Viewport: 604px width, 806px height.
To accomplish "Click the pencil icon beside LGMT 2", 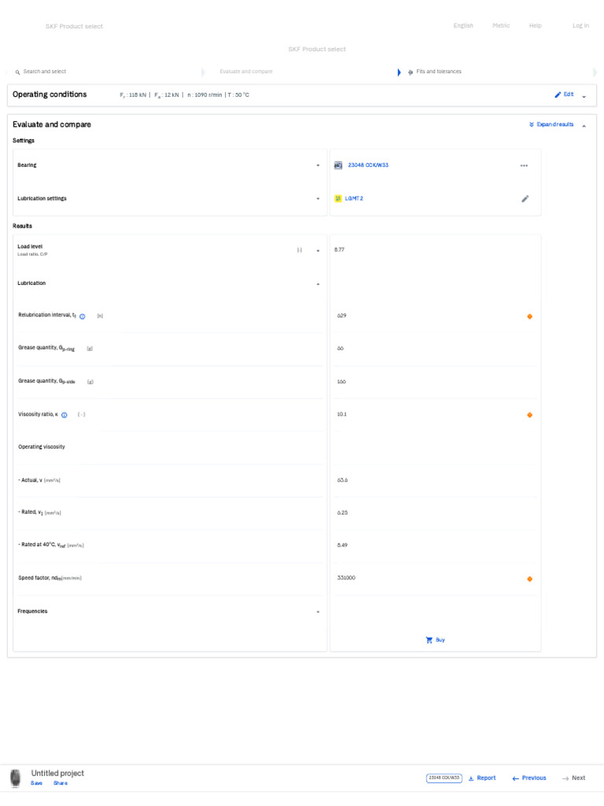I will (525, 199).
